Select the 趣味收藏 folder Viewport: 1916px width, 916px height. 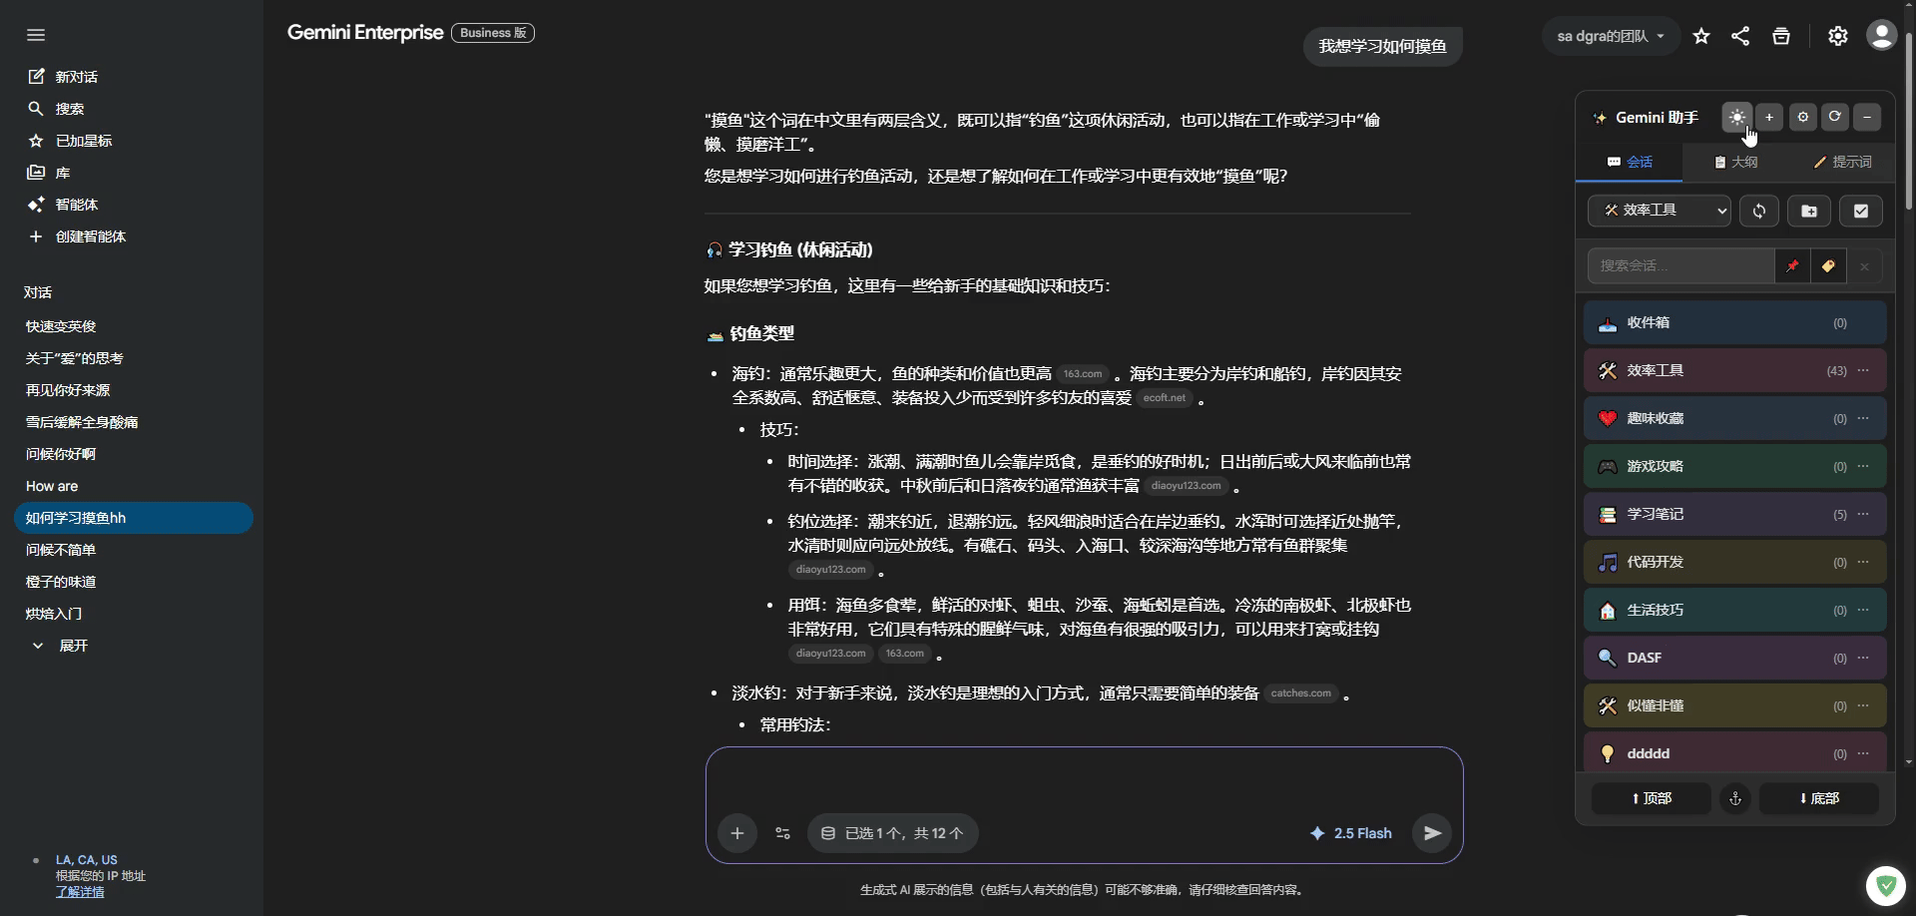point(1734,418)
